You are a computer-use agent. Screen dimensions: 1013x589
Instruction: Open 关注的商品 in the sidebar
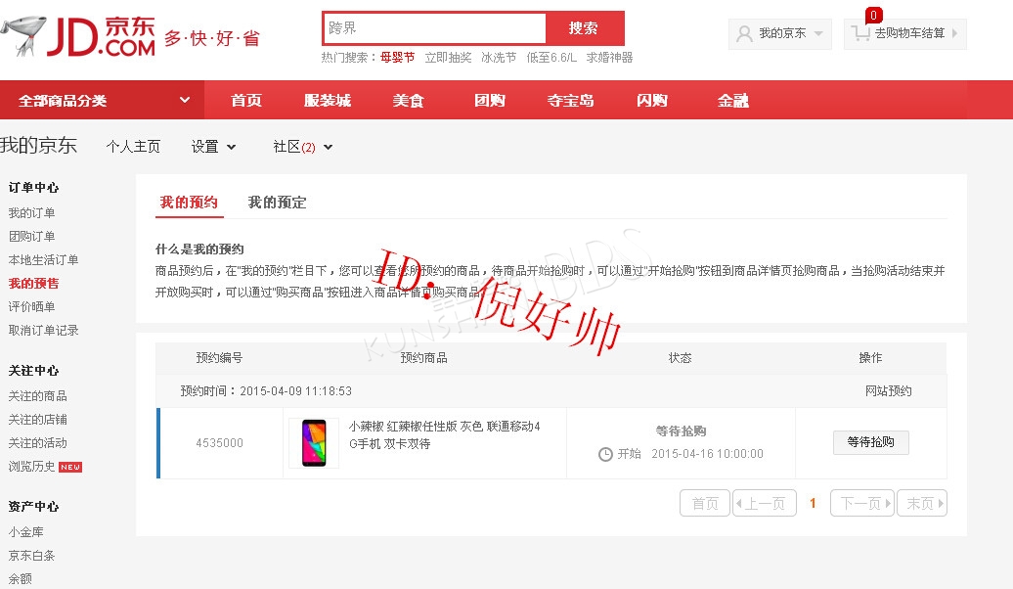pos(37,395)
